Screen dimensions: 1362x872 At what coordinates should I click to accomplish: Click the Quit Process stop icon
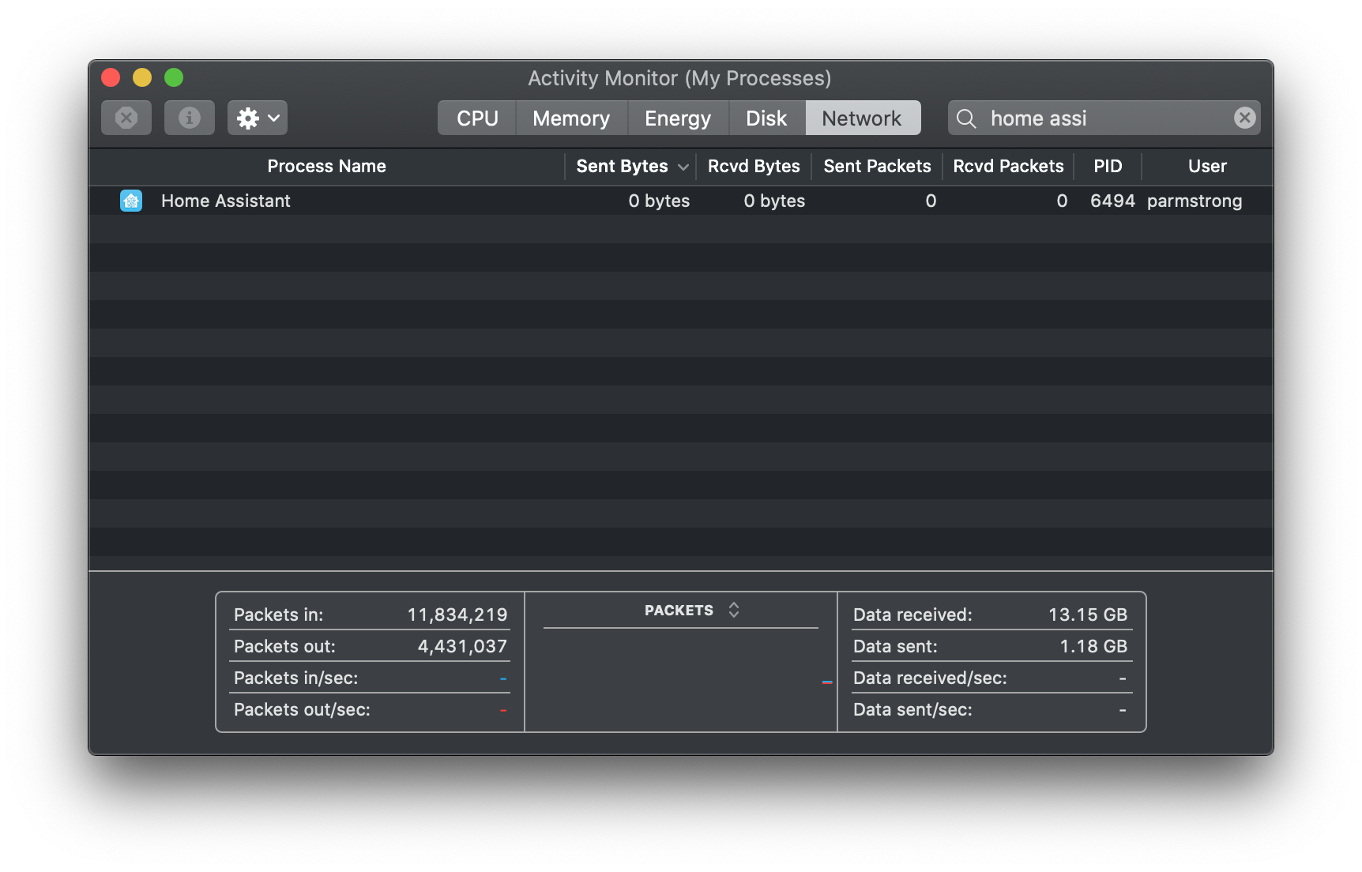coord(126,118)
